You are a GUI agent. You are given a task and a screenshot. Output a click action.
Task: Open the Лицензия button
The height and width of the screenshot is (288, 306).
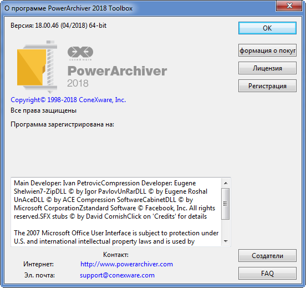click(x=267, y=68)
